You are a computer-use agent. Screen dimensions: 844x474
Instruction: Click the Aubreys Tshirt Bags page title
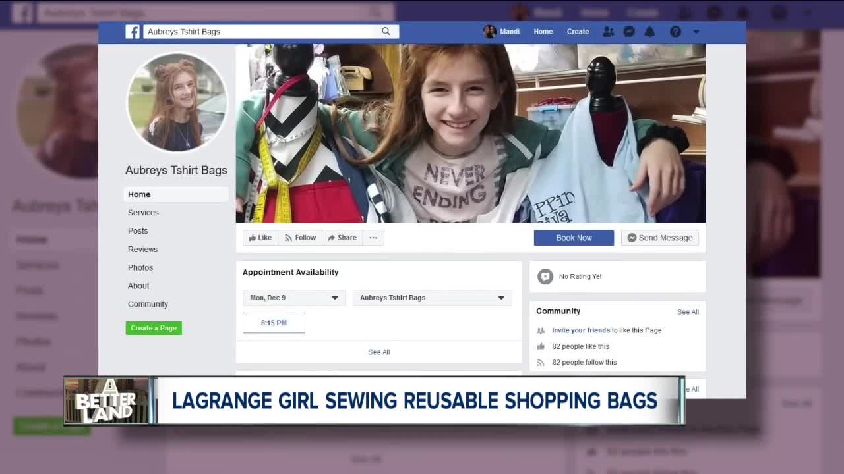pyautogui.click(x=176, y=170)
